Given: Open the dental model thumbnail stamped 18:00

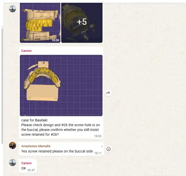Looking at the screenshot, I should point(40,23).
